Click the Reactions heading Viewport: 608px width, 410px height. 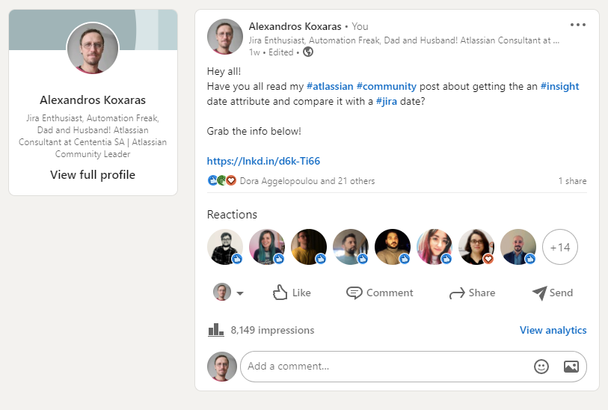pos(232,215)
